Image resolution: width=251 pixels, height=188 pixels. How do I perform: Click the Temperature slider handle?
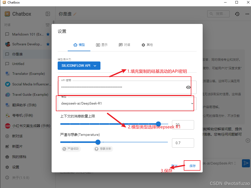click(98, 142)
